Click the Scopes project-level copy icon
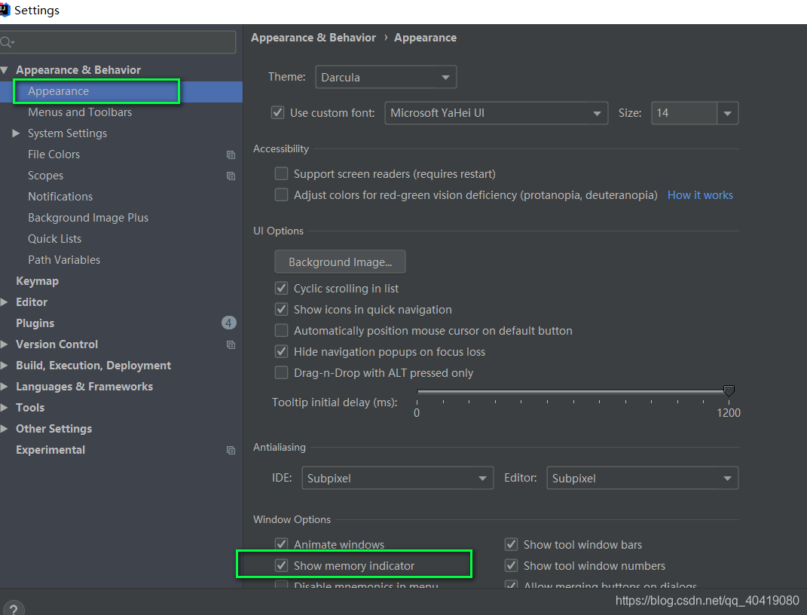 point(231,176)
